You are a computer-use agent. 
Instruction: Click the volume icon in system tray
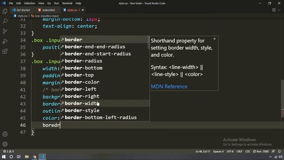pyautogui.click(x=280, y=157)
